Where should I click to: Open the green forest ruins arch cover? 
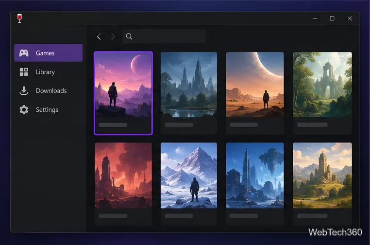point(322,85)
